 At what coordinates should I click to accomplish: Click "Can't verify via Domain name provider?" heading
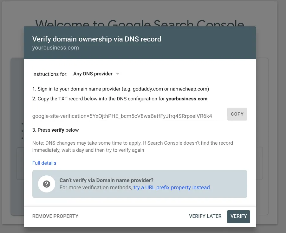coord(107,180)
